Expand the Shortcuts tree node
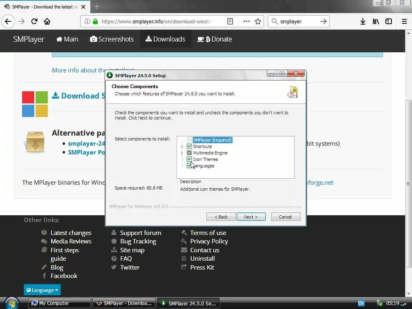The width and height of the screenshot is (412, 309). 182,146
